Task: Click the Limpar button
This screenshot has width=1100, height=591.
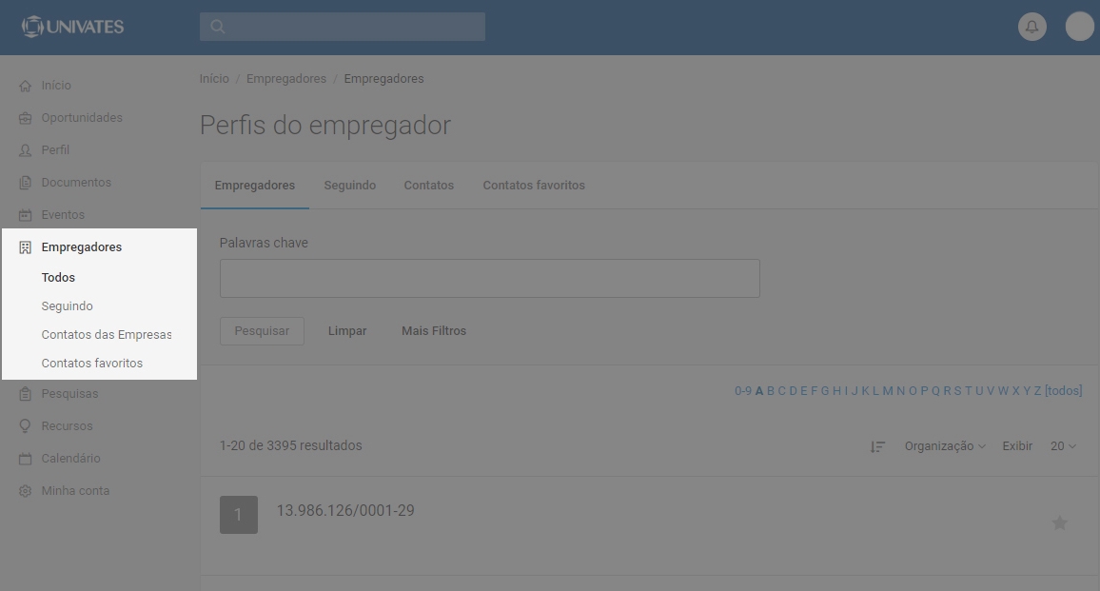Action: pos(347,331)
